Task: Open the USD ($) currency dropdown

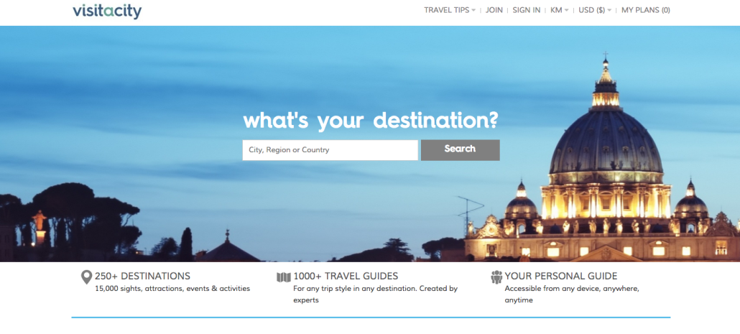Action: pos(595,10)
